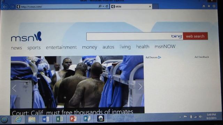Open Favorites star icon

(x=209, y=6)
